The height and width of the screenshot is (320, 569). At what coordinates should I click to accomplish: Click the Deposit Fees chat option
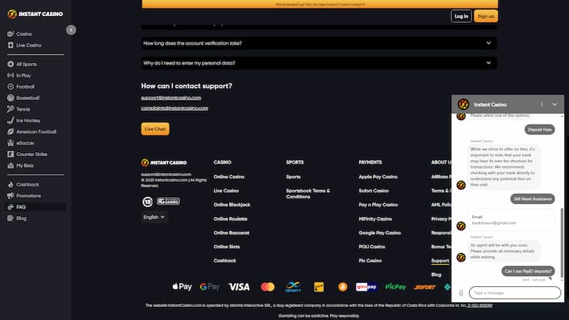coord(540,130)
